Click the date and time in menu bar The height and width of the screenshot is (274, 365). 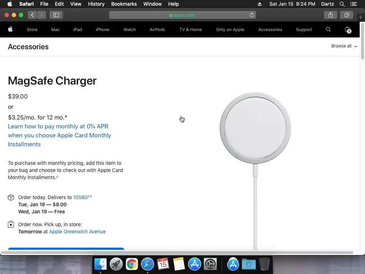tap(292, 4)
